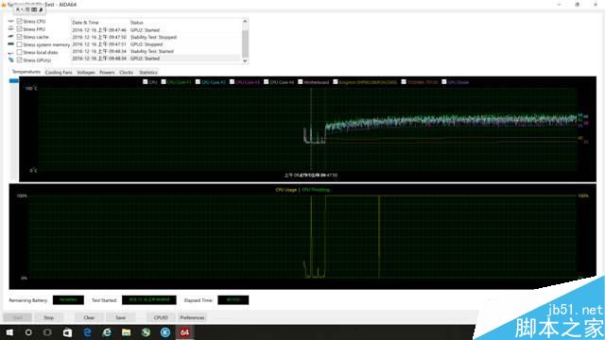
Task: Toggle the Kingston drive graph checkbox
Action: [336, 82]
